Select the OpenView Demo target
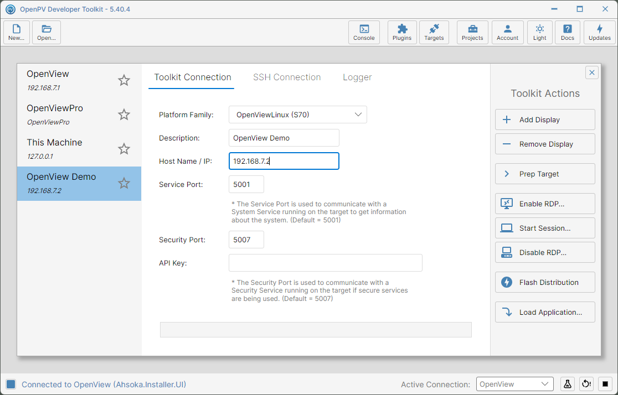Image resolution: width=618 pixels, height=395 pixels. pyautogui.click(x=79, y=184)
